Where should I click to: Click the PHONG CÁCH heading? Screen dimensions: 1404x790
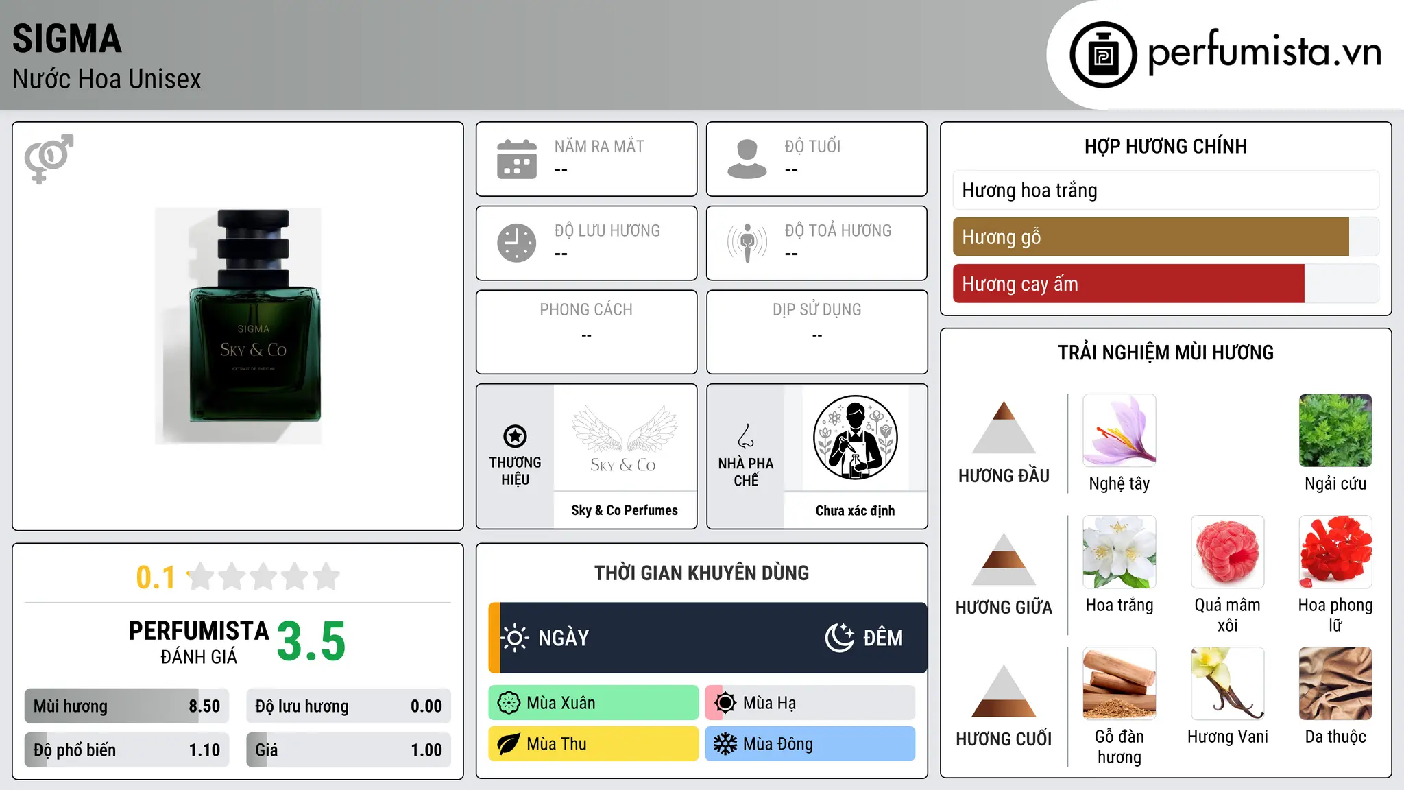586,309
